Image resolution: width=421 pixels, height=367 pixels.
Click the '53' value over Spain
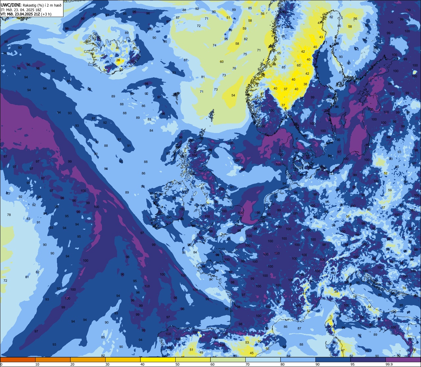247,342
